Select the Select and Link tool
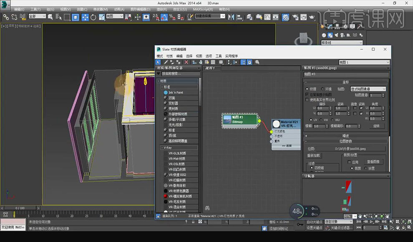 tap(6, 18)
